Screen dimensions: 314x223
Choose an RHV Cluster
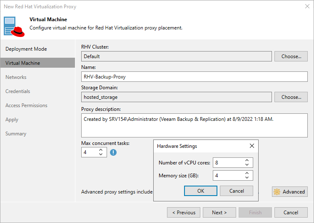coord(291,56)
